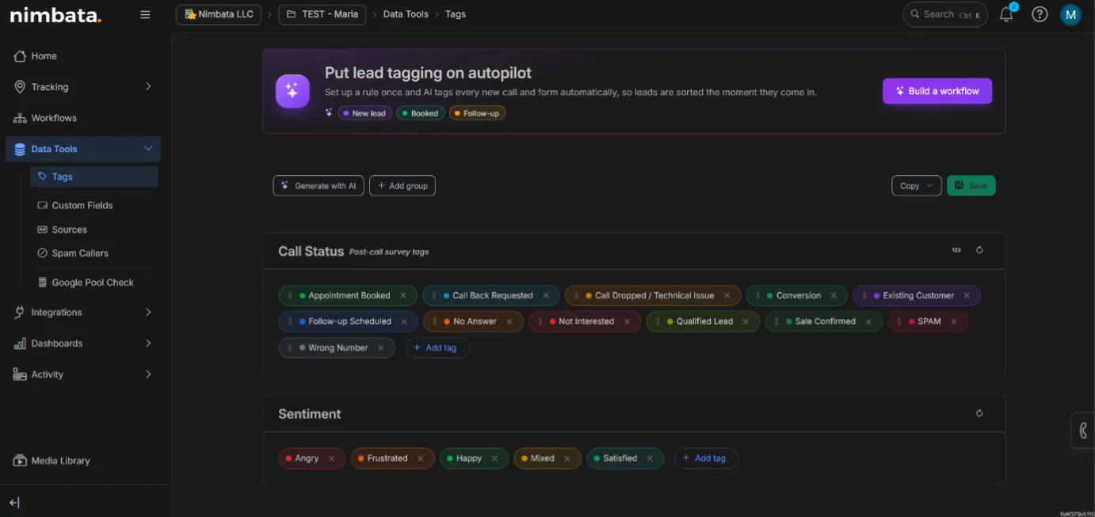This screenshot has width=1095, height=517.
Task: Remove the Wrong Number tag
Action: point(381,348)
